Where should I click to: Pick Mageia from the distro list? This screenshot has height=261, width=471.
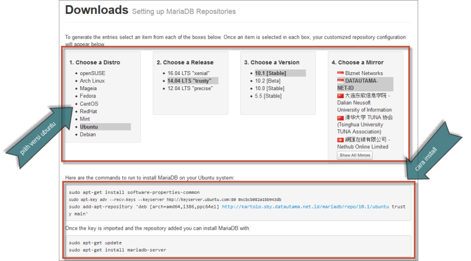(88, 88)
